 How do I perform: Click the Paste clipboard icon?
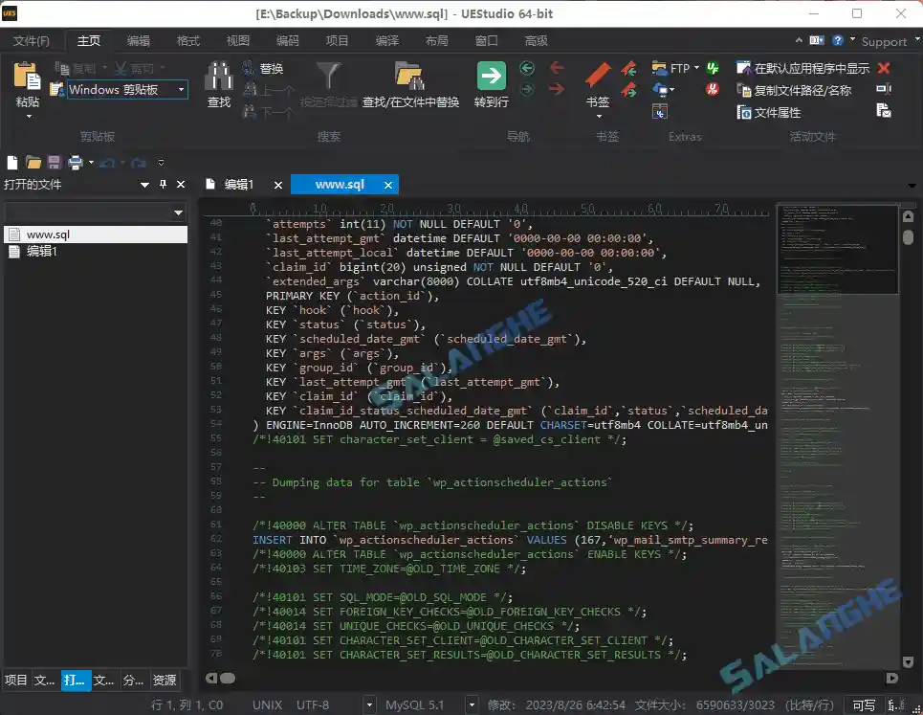[x=28, y=78]
